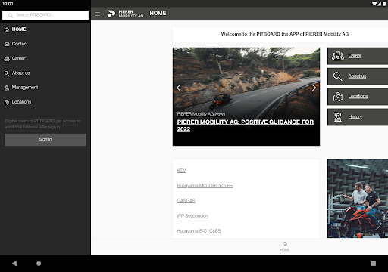This screenshot has height=272, width=388.
Task: Open the GASGAS brand link
Action: coord(186,201)
